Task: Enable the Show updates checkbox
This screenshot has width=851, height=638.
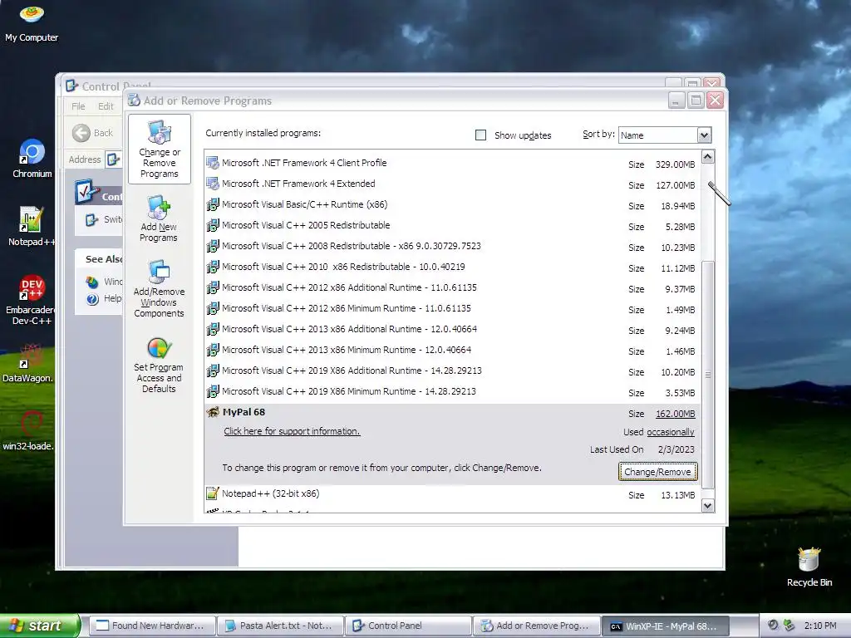Action: pyautogui.click(x=480, y=135)
